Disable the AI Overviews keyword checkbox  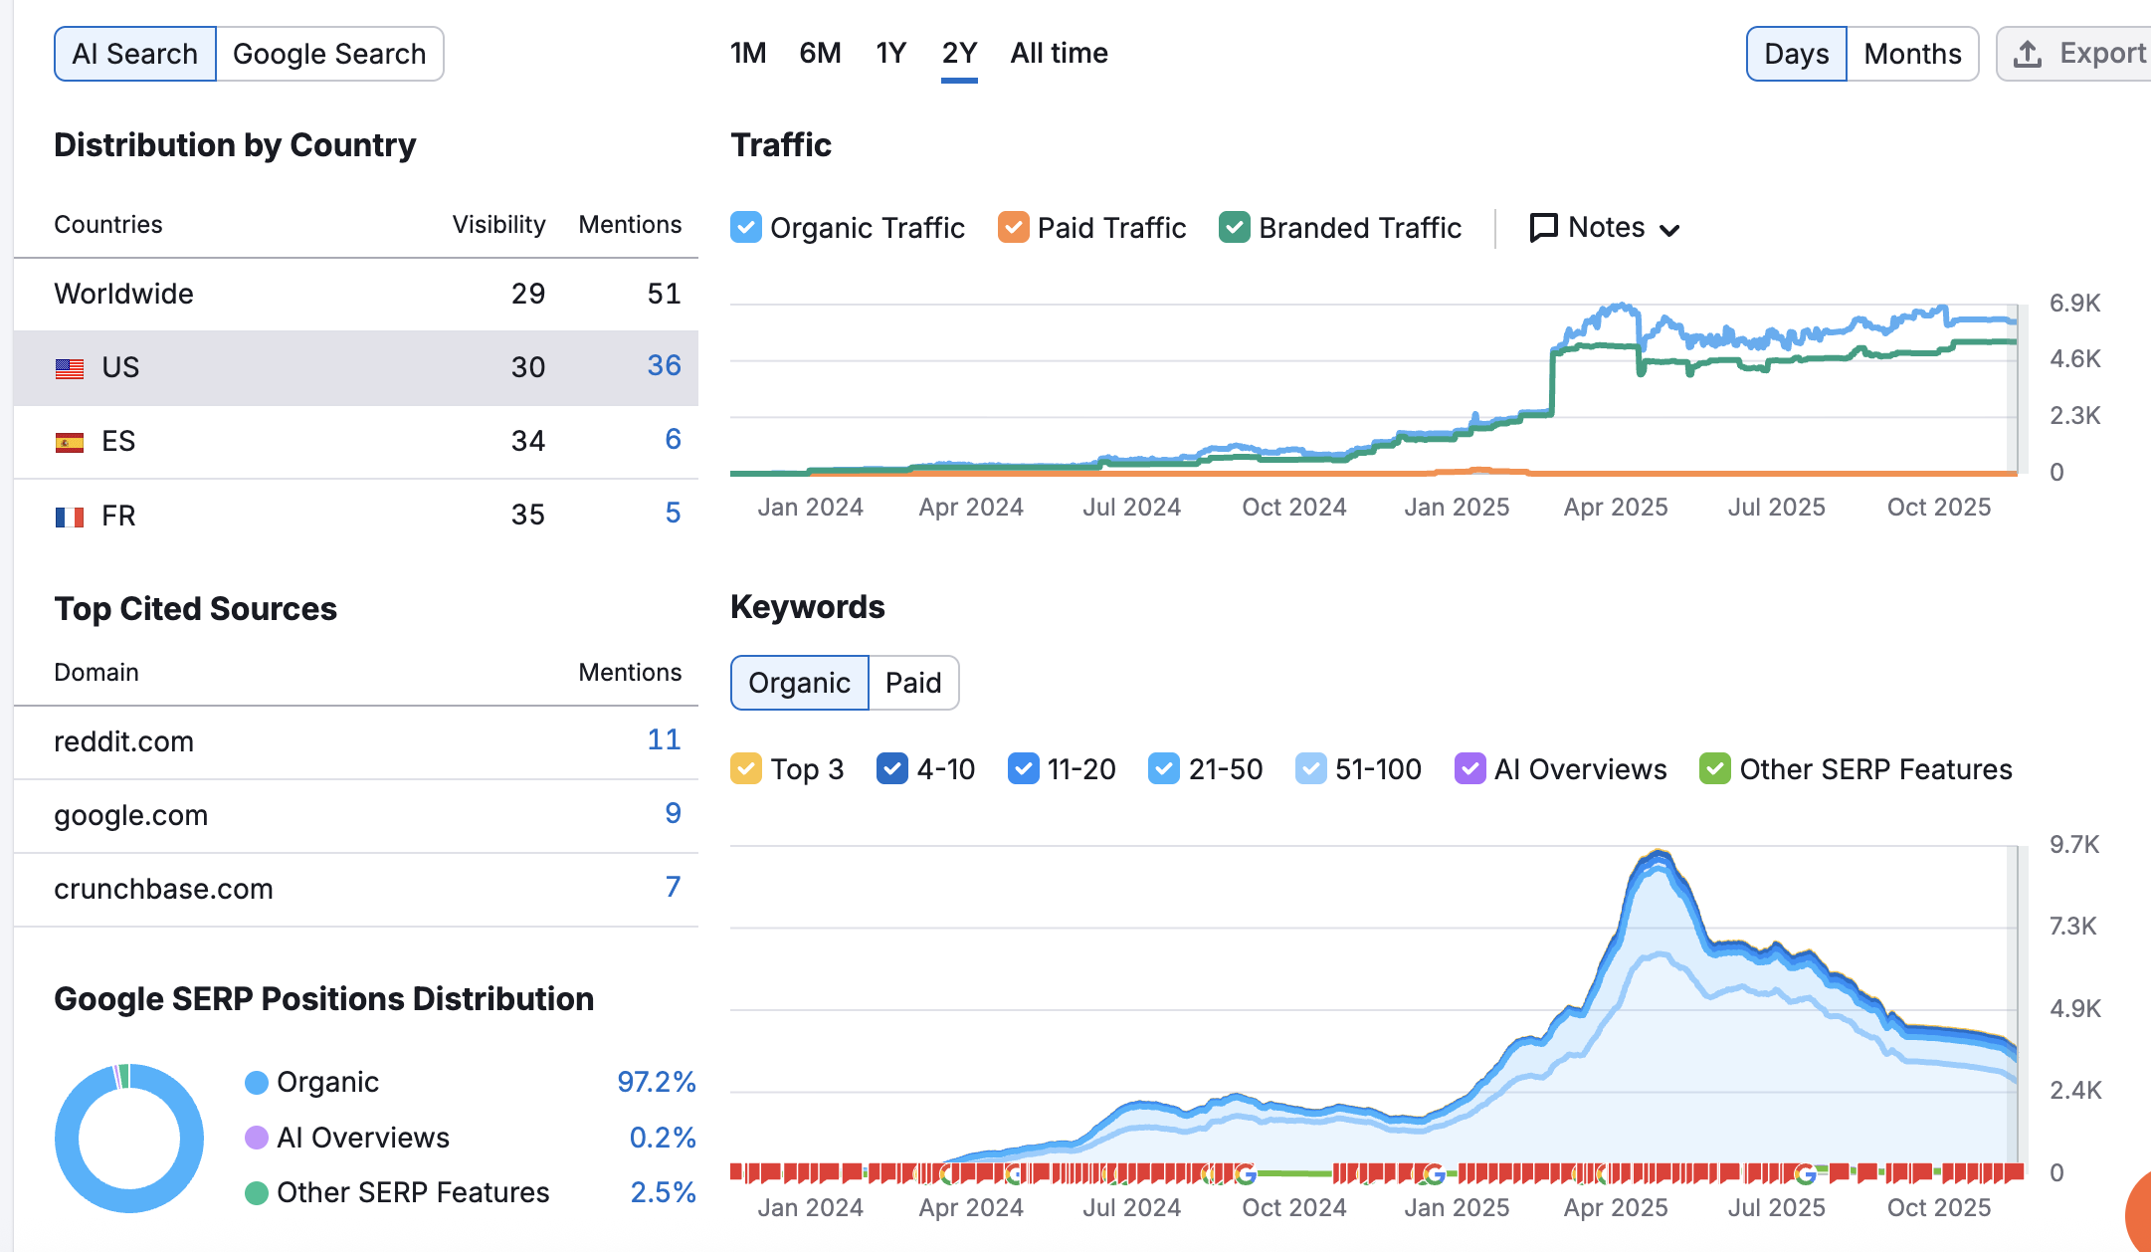[x=1469, y=769]
